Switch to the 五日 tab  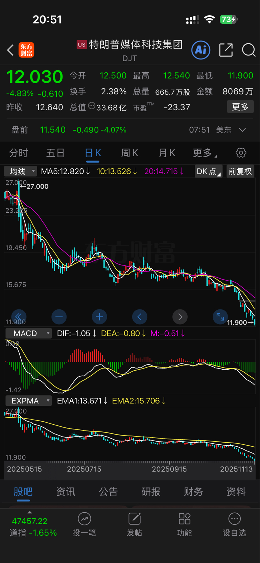[x=55, y=153]
